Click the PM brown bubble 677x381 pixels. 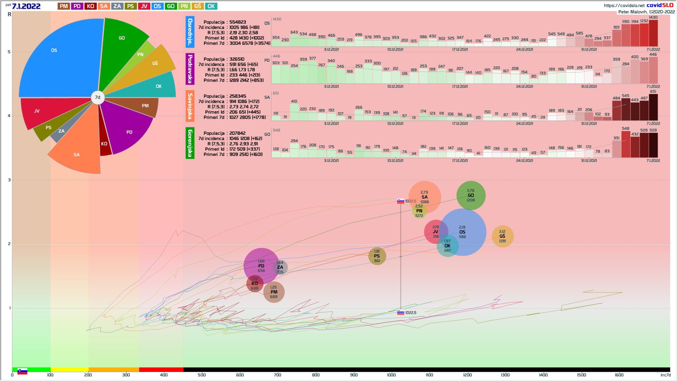pos(274,292)
